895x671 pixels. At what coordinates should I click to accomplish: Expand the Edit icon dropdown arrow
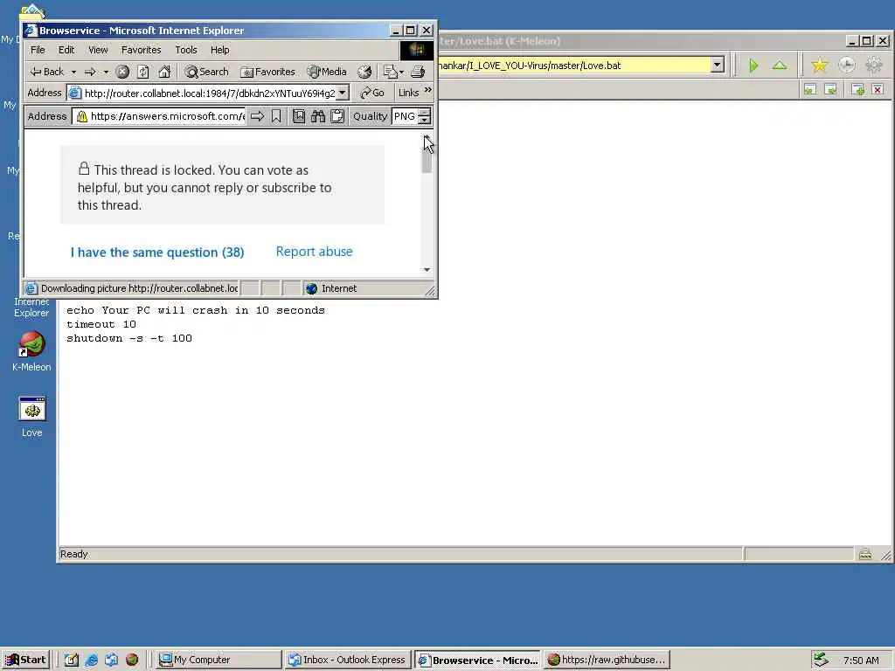click(x=401, y=72)
